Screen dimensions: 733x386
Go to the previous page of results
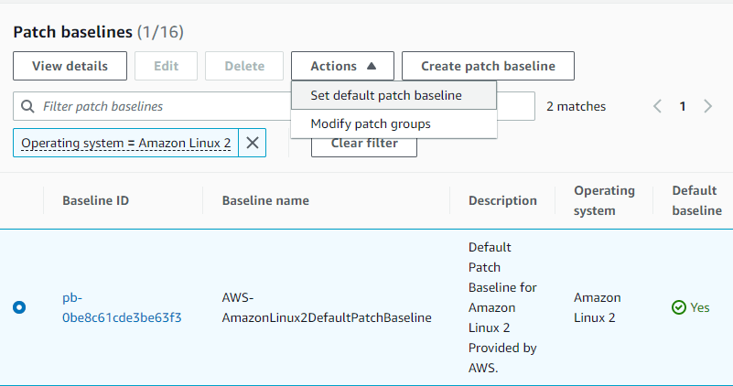pyautogui.click(x=657, y=106)
